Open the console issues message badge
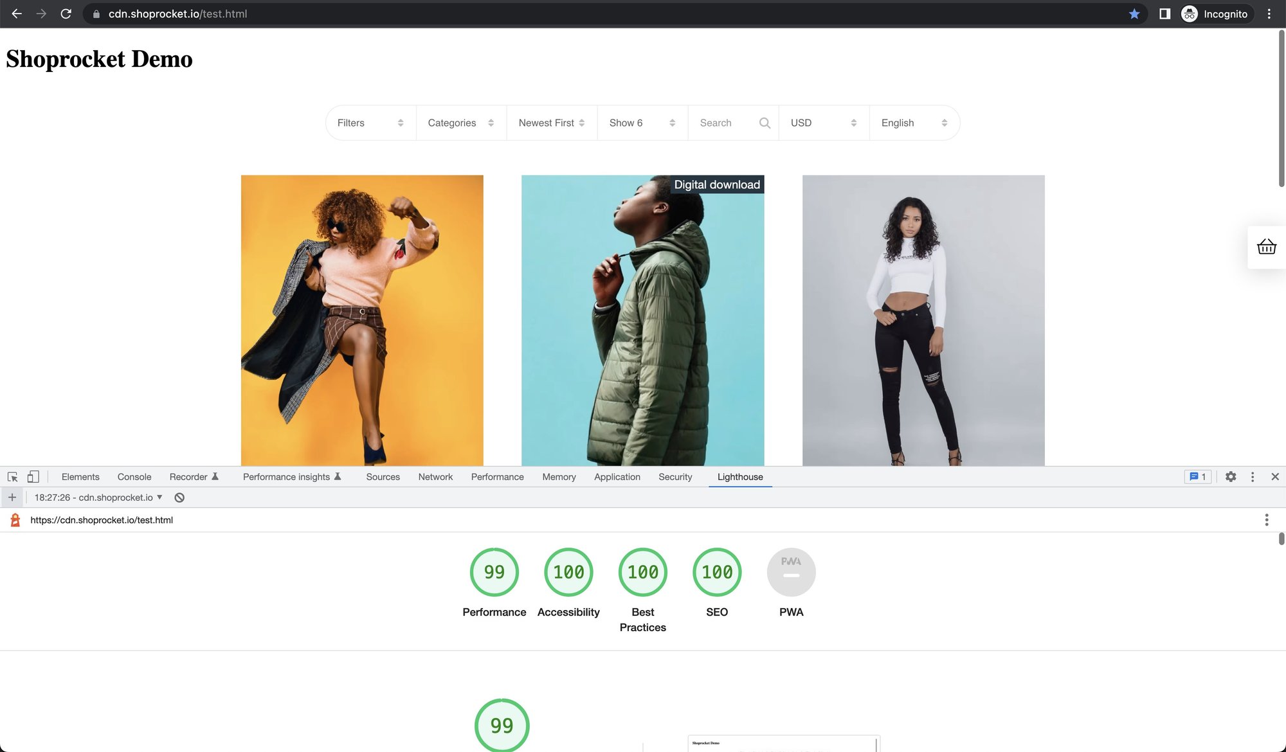1286x752 pixels. click(1198, 477)
